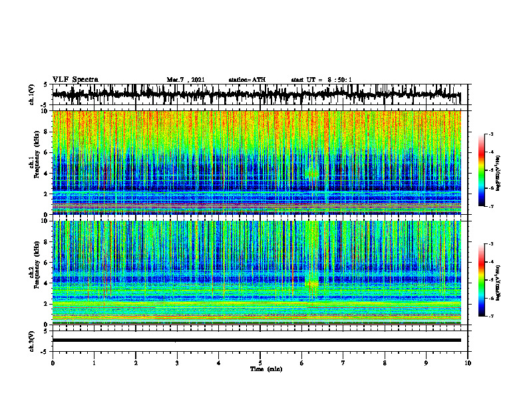Click the black ch.3 voltage trace
Image resolution: width=527 pixels, height=407 pixels.
pyautogui.click(x=256, y=340)
